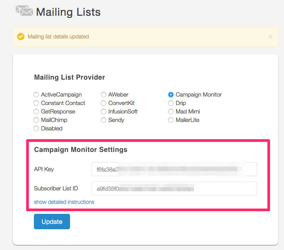Select the MailerLite radio button
This screenshot has height=250, width=284.
[171, 120]
